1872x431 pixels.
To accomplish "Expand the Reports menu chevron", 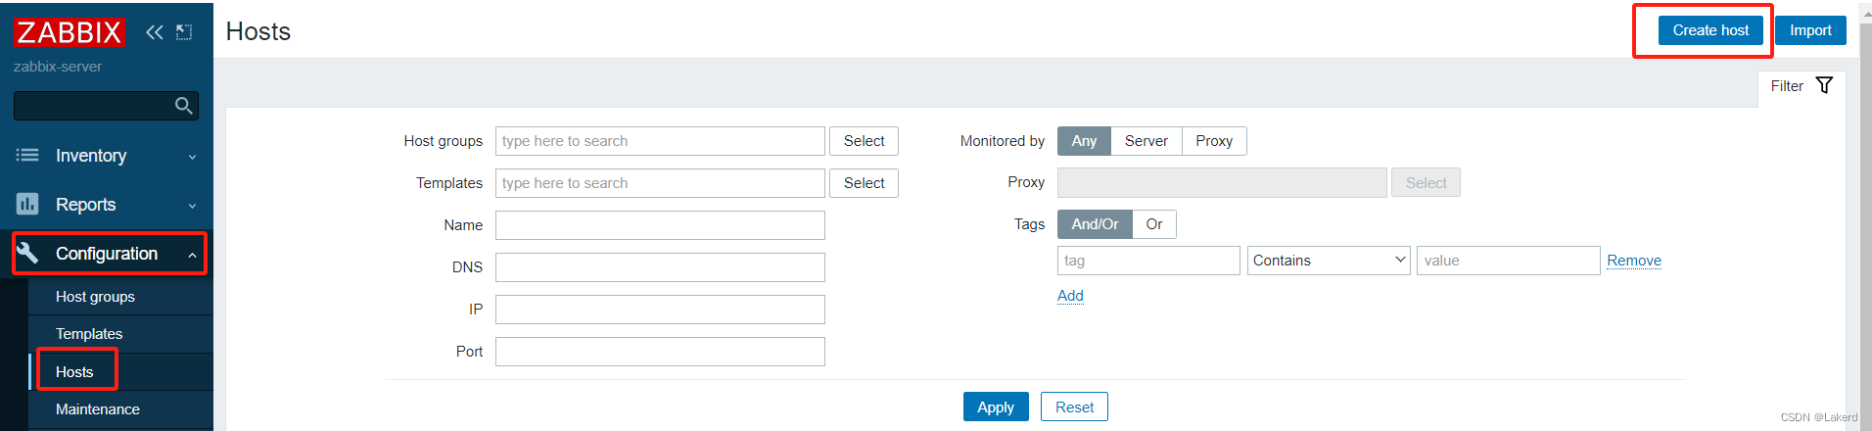I will [192, 206].
